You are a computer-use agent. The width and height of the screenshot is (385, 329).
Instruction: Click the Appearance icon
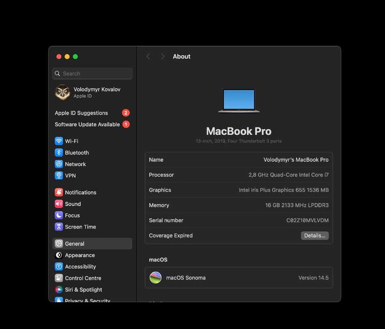click(59, 255)
